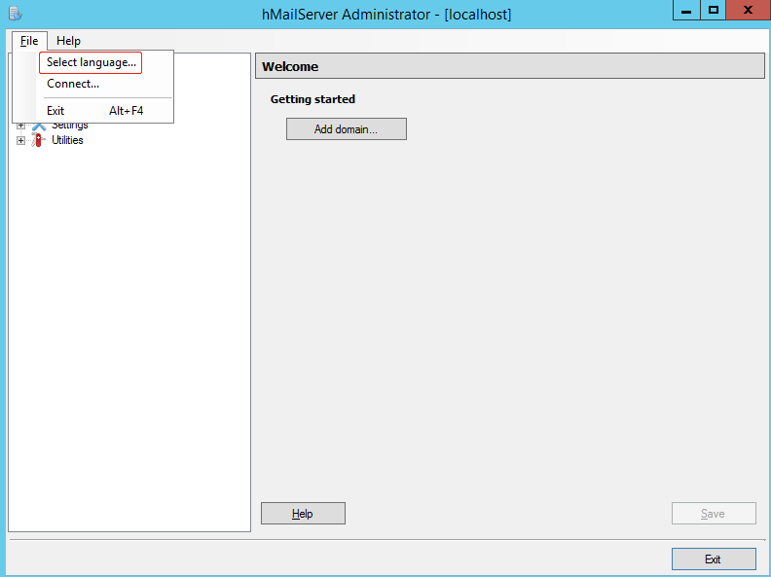The height and width of the screenshot is (577, 771).
Task: Open the Help menu
Action: tap(68, 41)
